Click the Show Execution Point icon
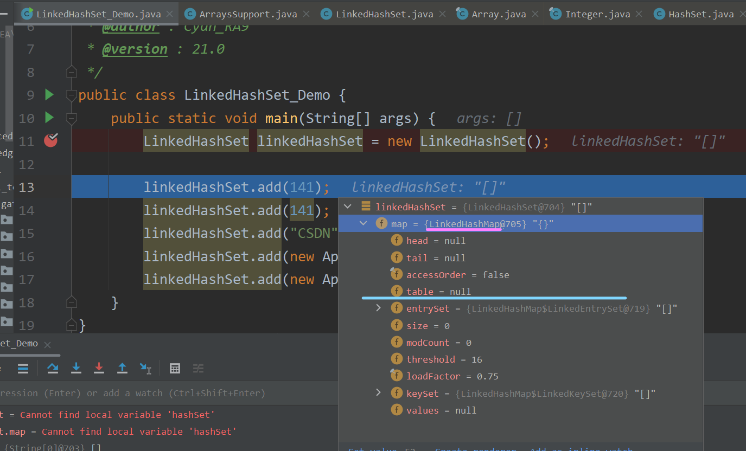This screenshot has height=451, width=746. pyautogui.click(x=23, y=369)
